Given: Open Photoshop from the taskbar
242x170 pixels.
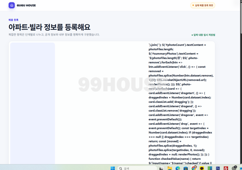Looking at the screenshot, I should (x=218, y=168).
